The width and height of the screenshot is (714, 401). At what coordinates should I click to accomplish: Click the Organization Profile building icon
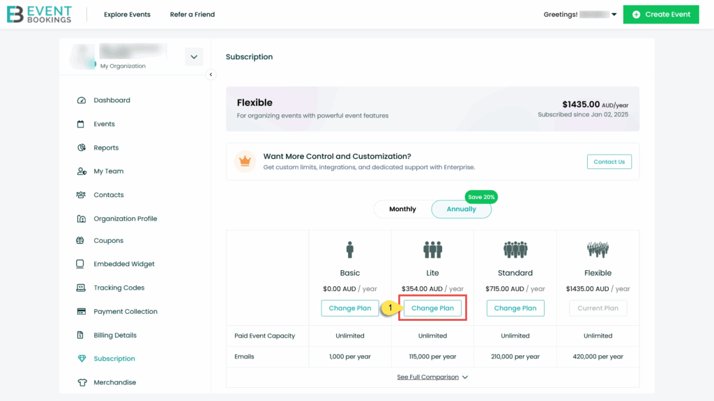[x=81, y=219]
